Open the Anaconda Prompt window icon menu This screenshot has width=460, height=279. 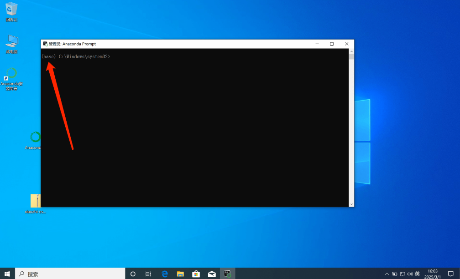pos(45,44)
